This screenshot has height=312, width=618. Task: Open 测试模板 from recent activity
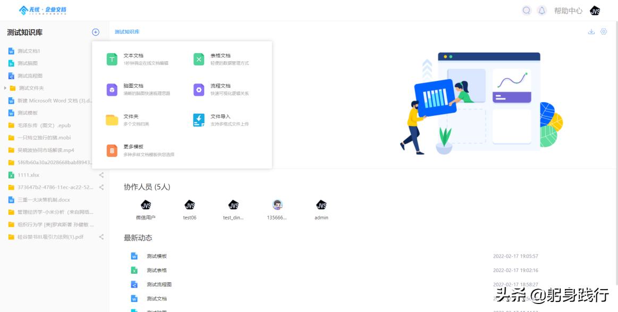click(x=156, y=256)
